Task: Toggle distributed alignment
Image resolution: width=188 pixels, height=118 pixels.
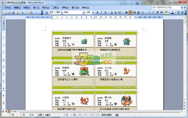Action: click(138, 12)
